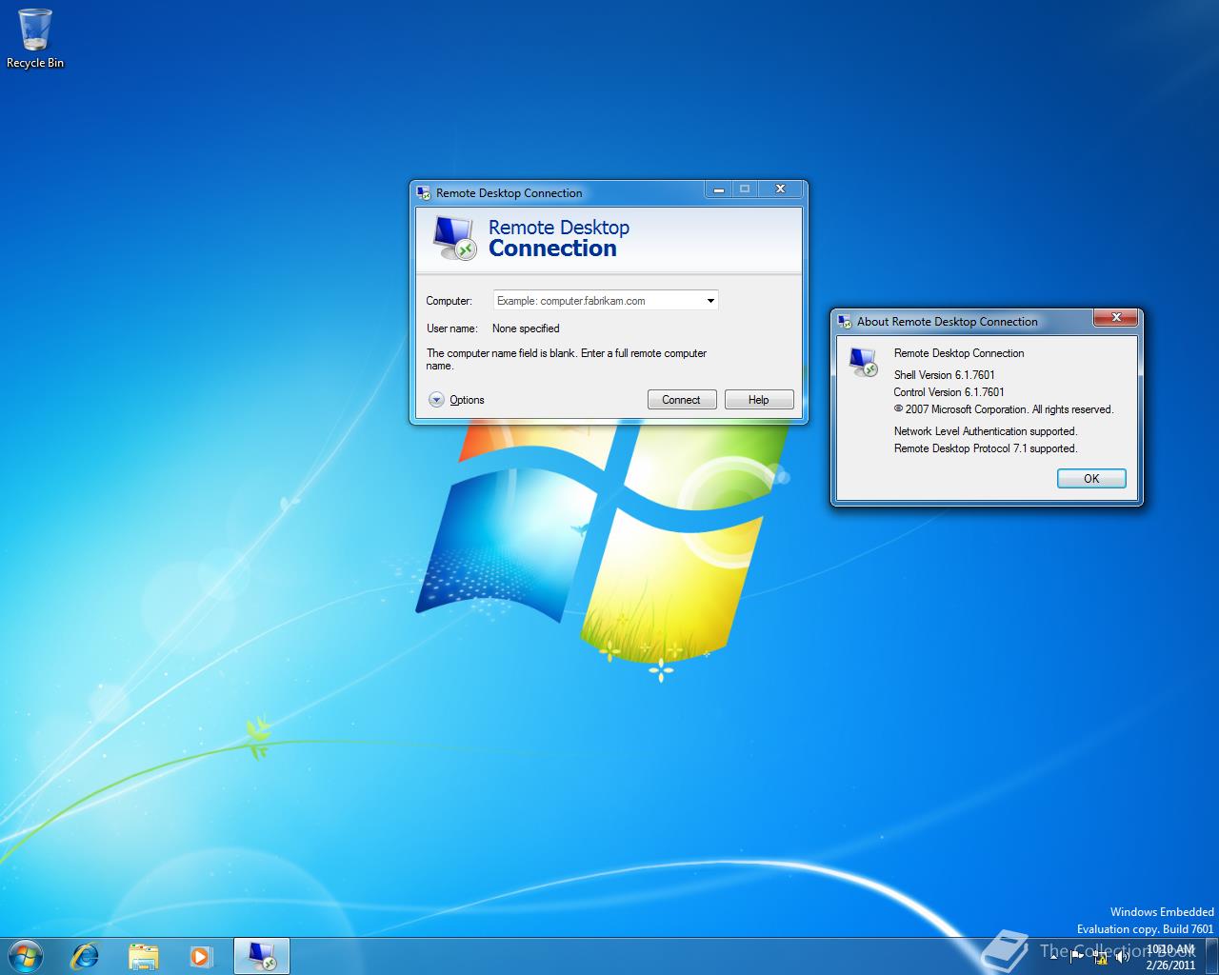Show hidden system tray icons

click(1054, 956)
